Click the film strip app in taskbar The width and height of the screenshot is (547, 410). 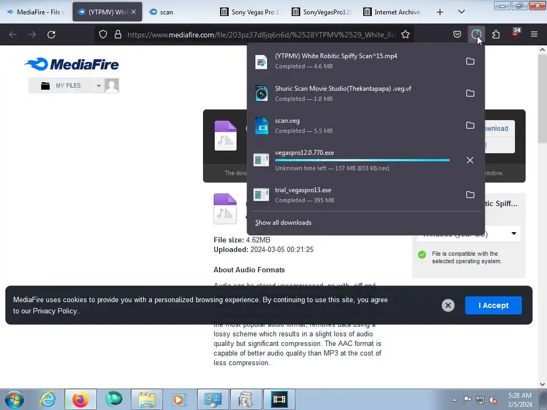coord(279,399)
